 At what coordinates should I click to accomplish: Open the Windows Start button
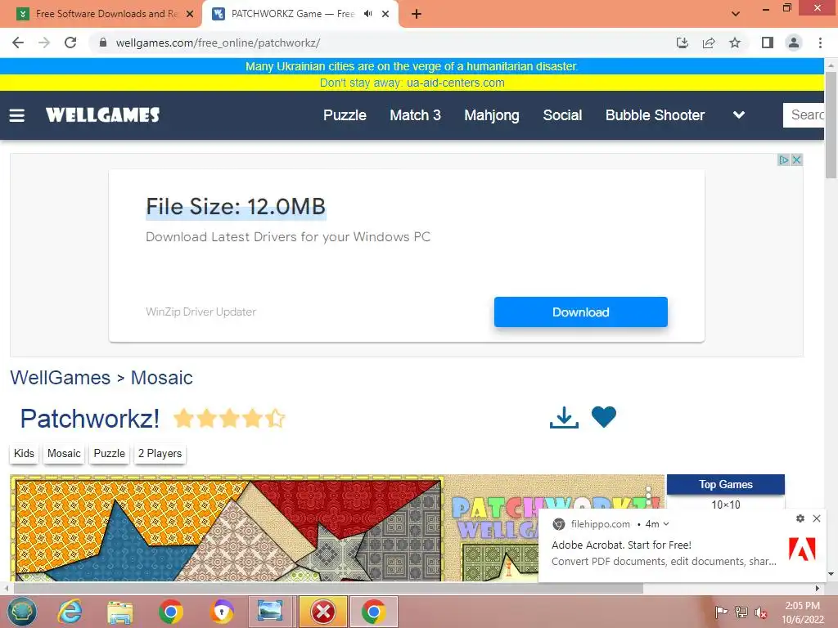(x=22, y=612)
